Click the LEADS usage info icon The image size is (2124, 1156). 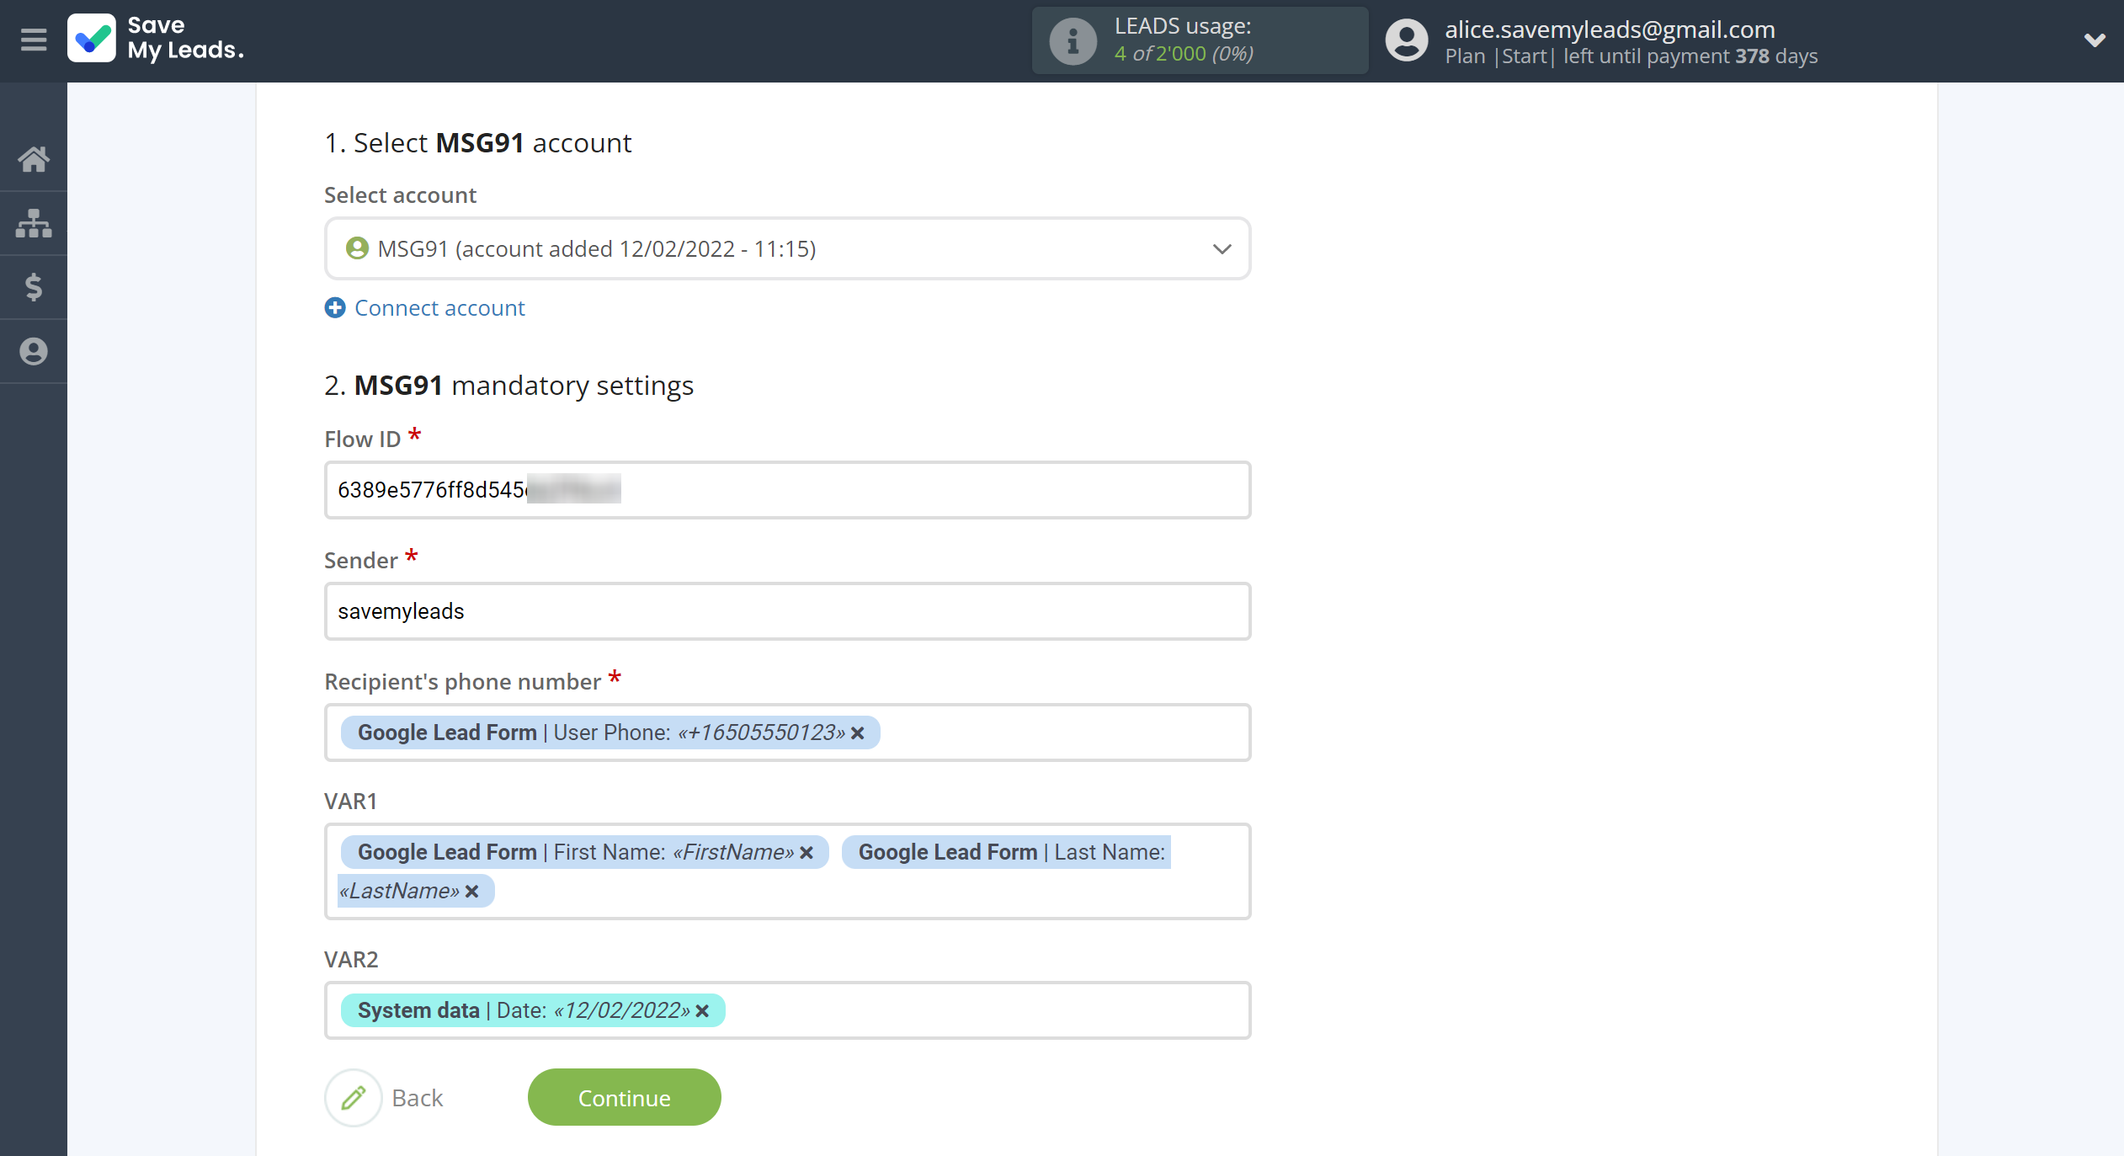click(x=1073, y=40)
